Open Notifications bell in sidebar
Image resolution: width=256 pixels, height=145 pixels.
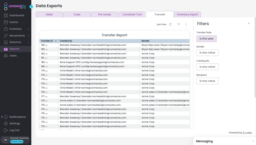click(x=6, y=117)
